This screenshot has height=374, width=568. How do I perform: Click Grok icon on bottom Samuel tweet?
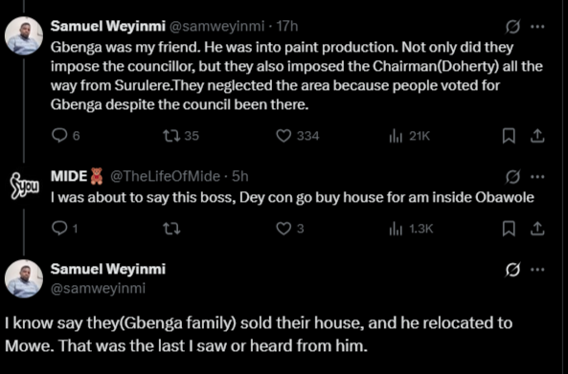coord(513,270)
